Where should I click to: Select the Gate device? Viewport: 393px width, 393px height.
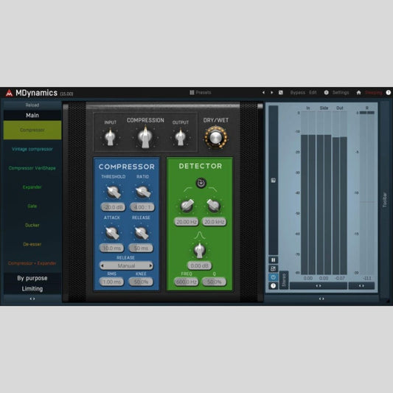tap(32, 206)
